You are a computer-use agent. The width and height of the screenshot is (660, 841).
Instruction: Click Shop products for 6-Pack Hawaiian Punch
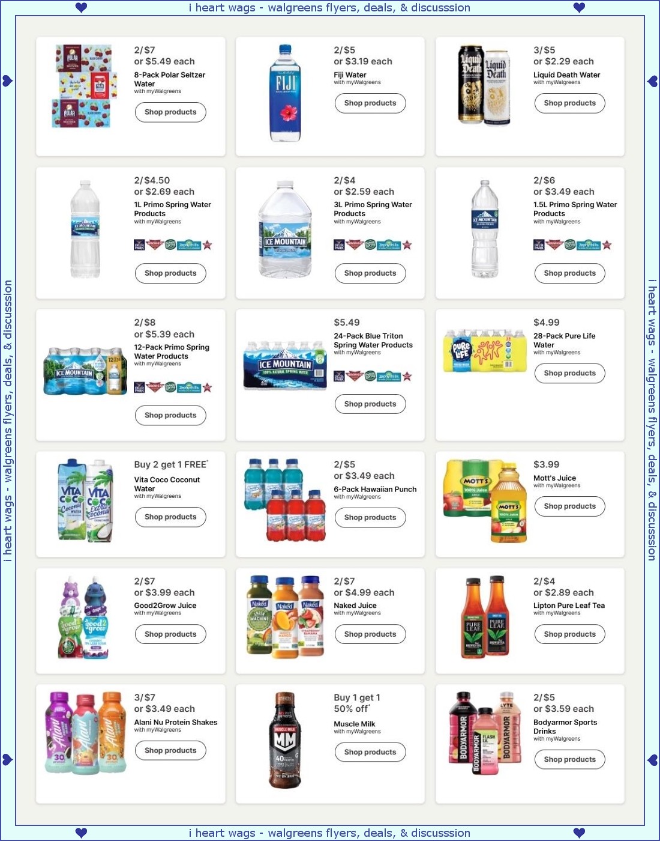pyautogui.click(x=370, y=518)
